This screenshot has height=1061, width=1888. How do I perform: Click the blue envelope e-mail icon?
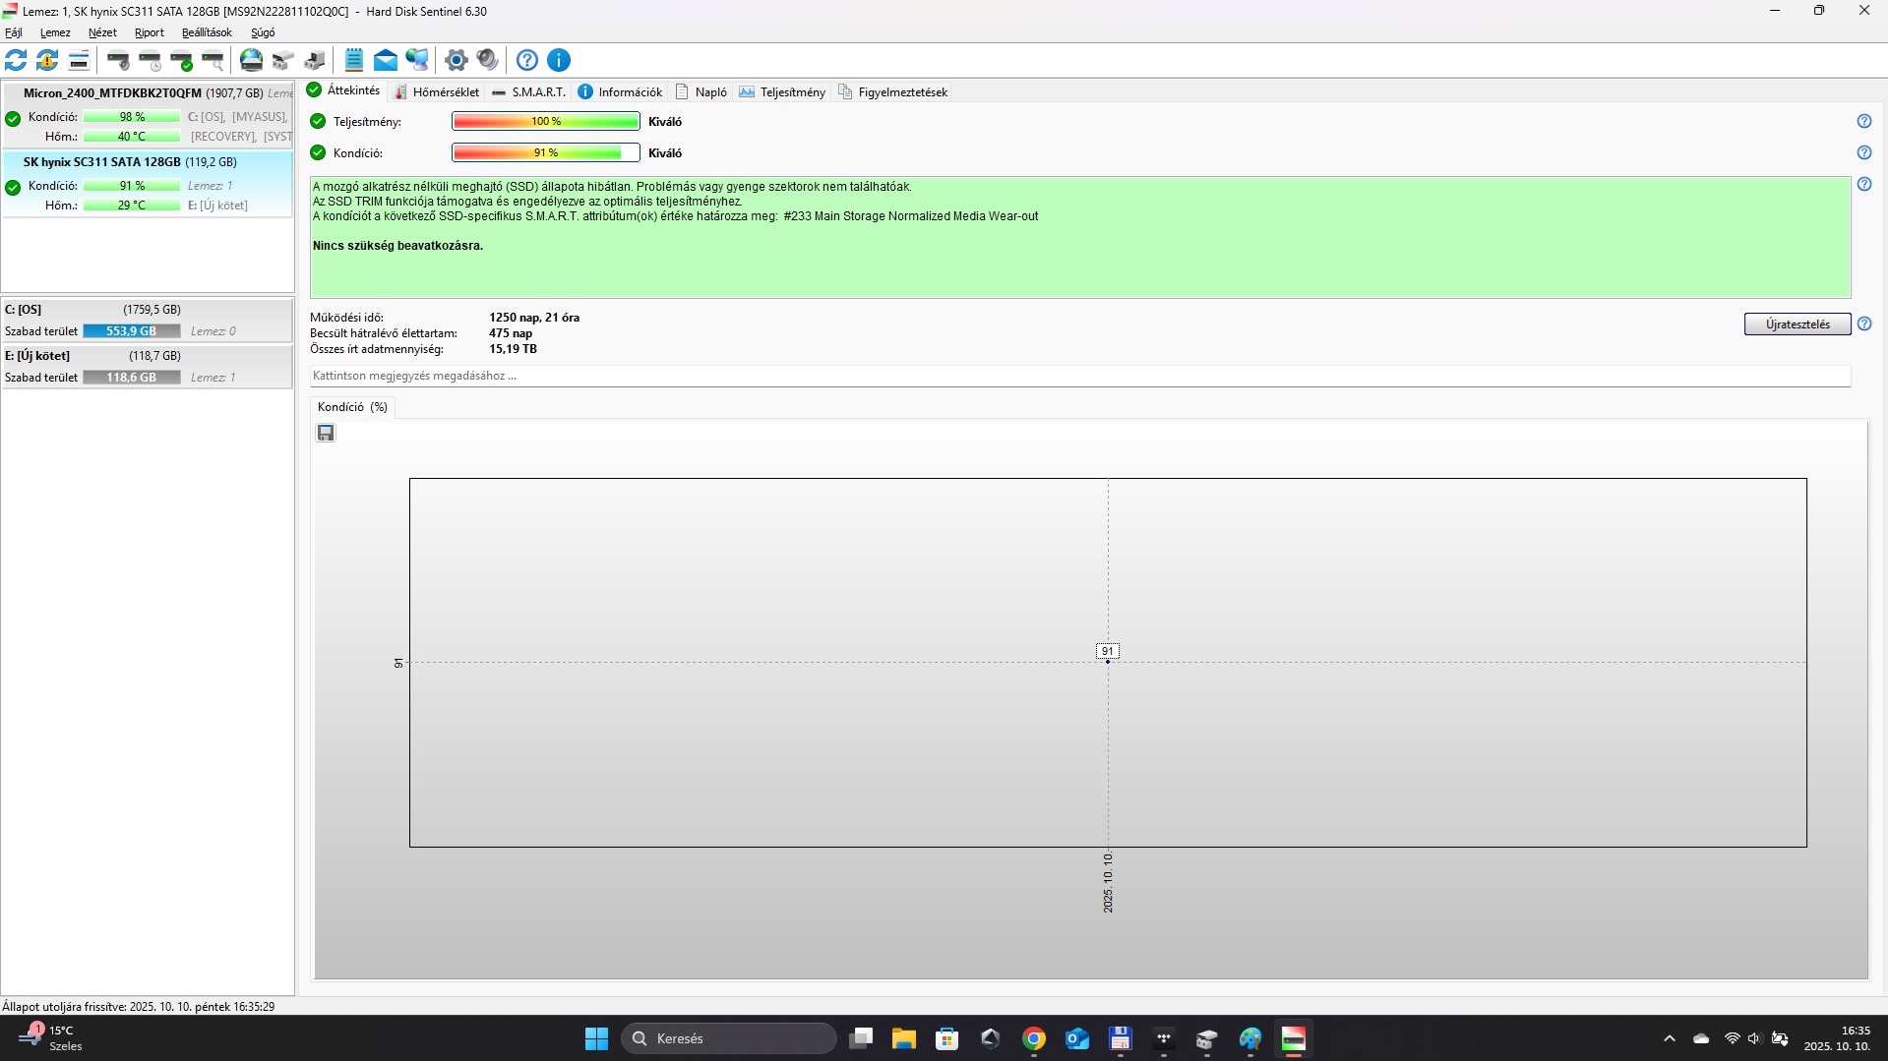[x=386, y=60]
